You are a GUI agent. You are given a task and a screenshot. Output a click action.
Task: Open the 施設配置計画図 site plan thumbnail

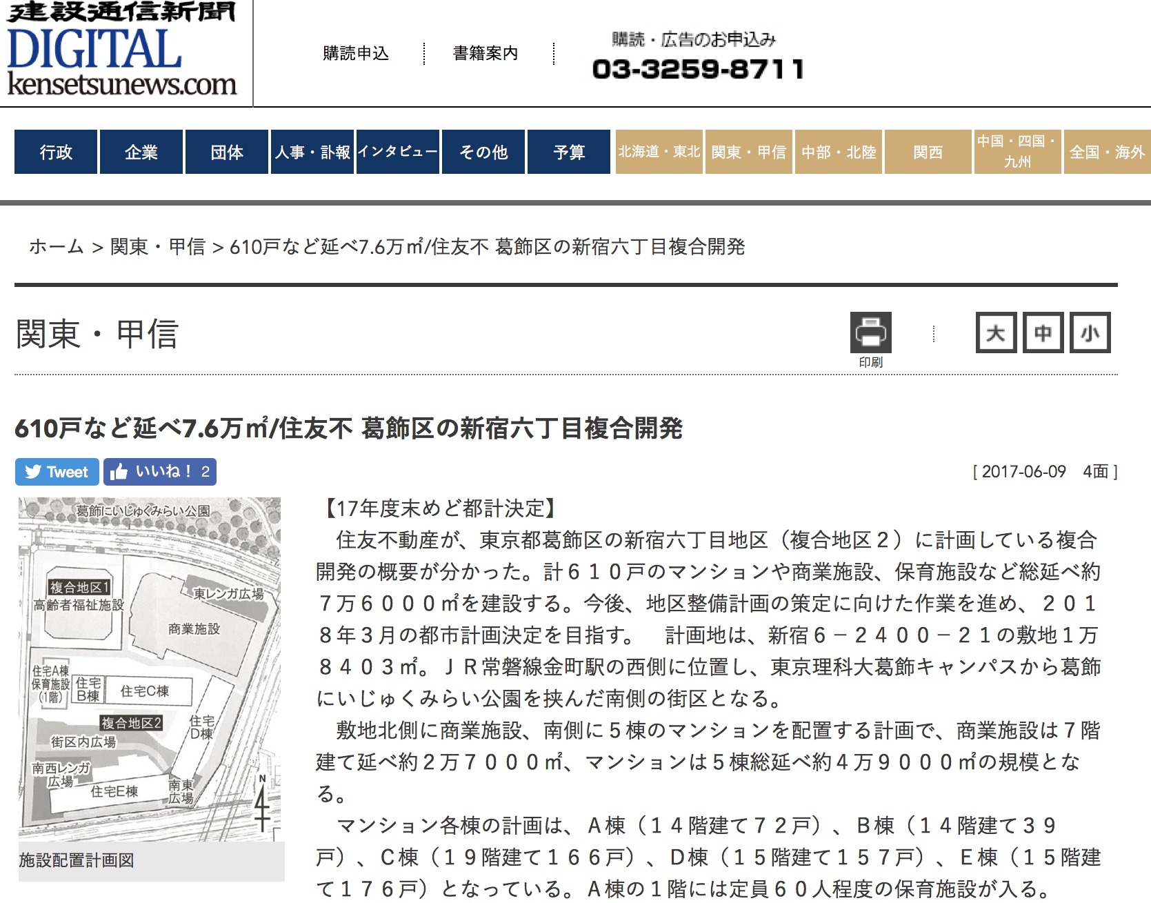click(x=150, y=669)
